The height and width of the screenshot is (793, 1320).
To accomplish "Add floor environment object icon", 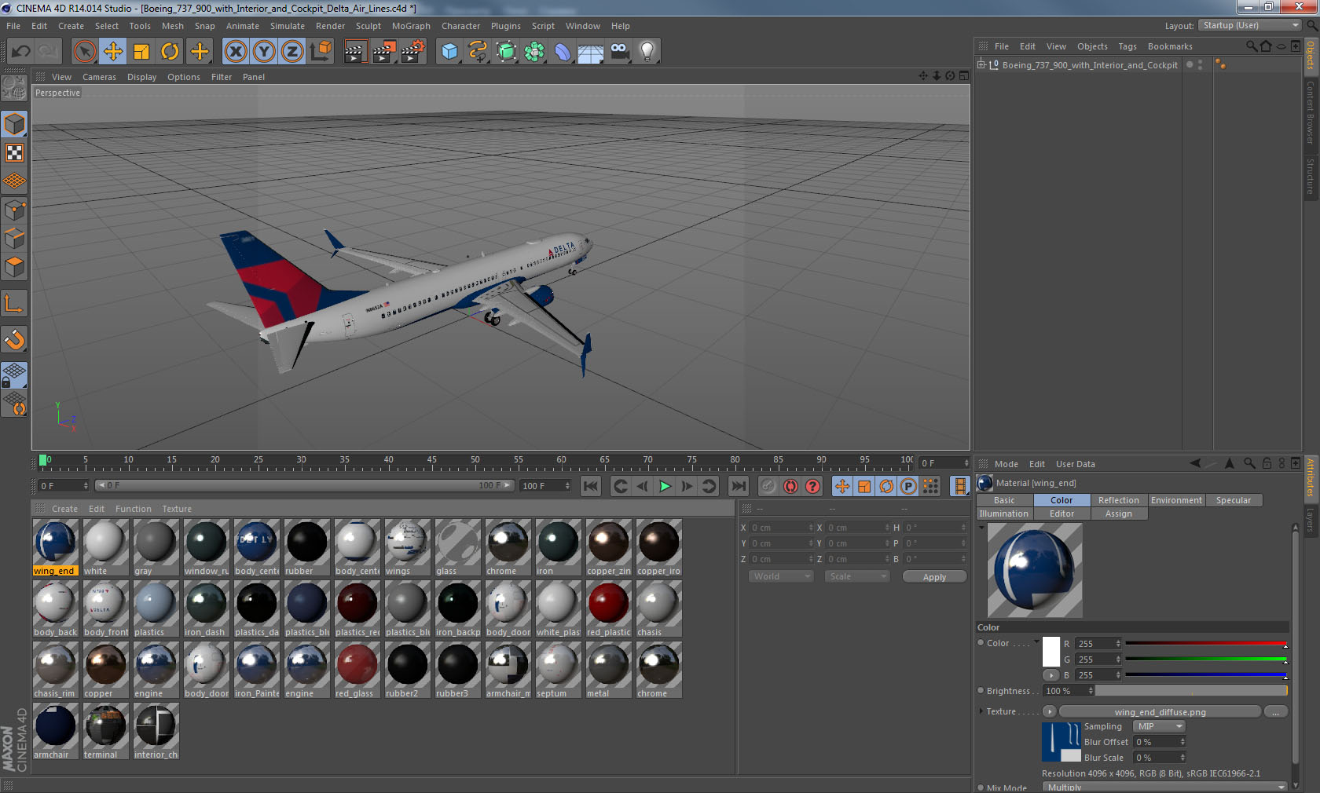I will click(591, 52).
